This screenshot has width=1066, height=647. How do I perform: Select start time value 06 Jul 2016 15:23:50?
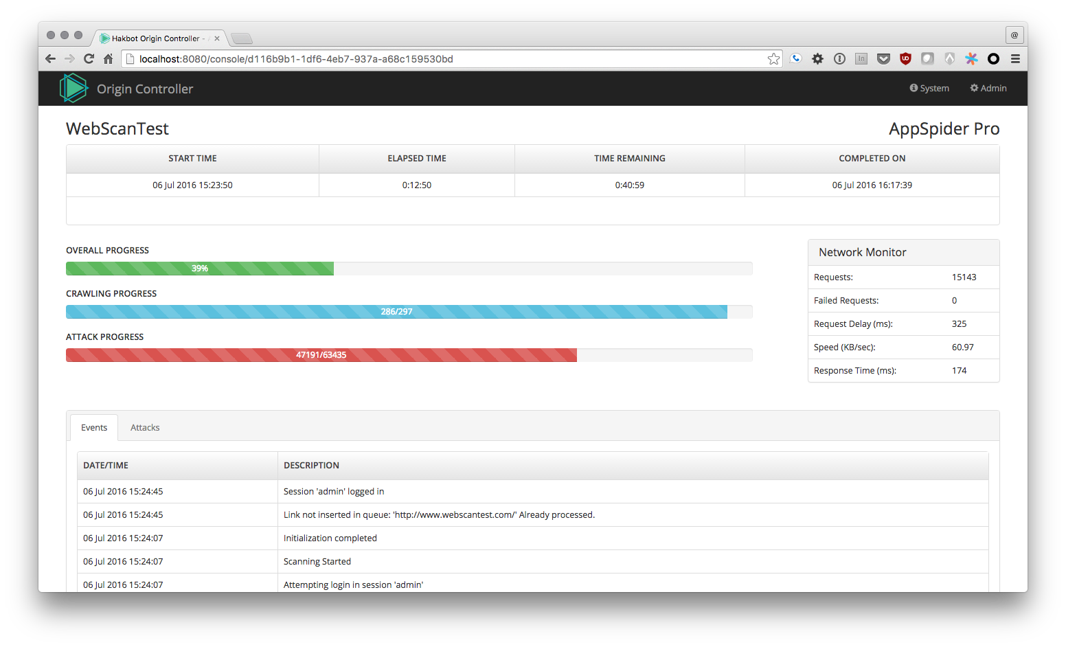(x=192, y=185)
